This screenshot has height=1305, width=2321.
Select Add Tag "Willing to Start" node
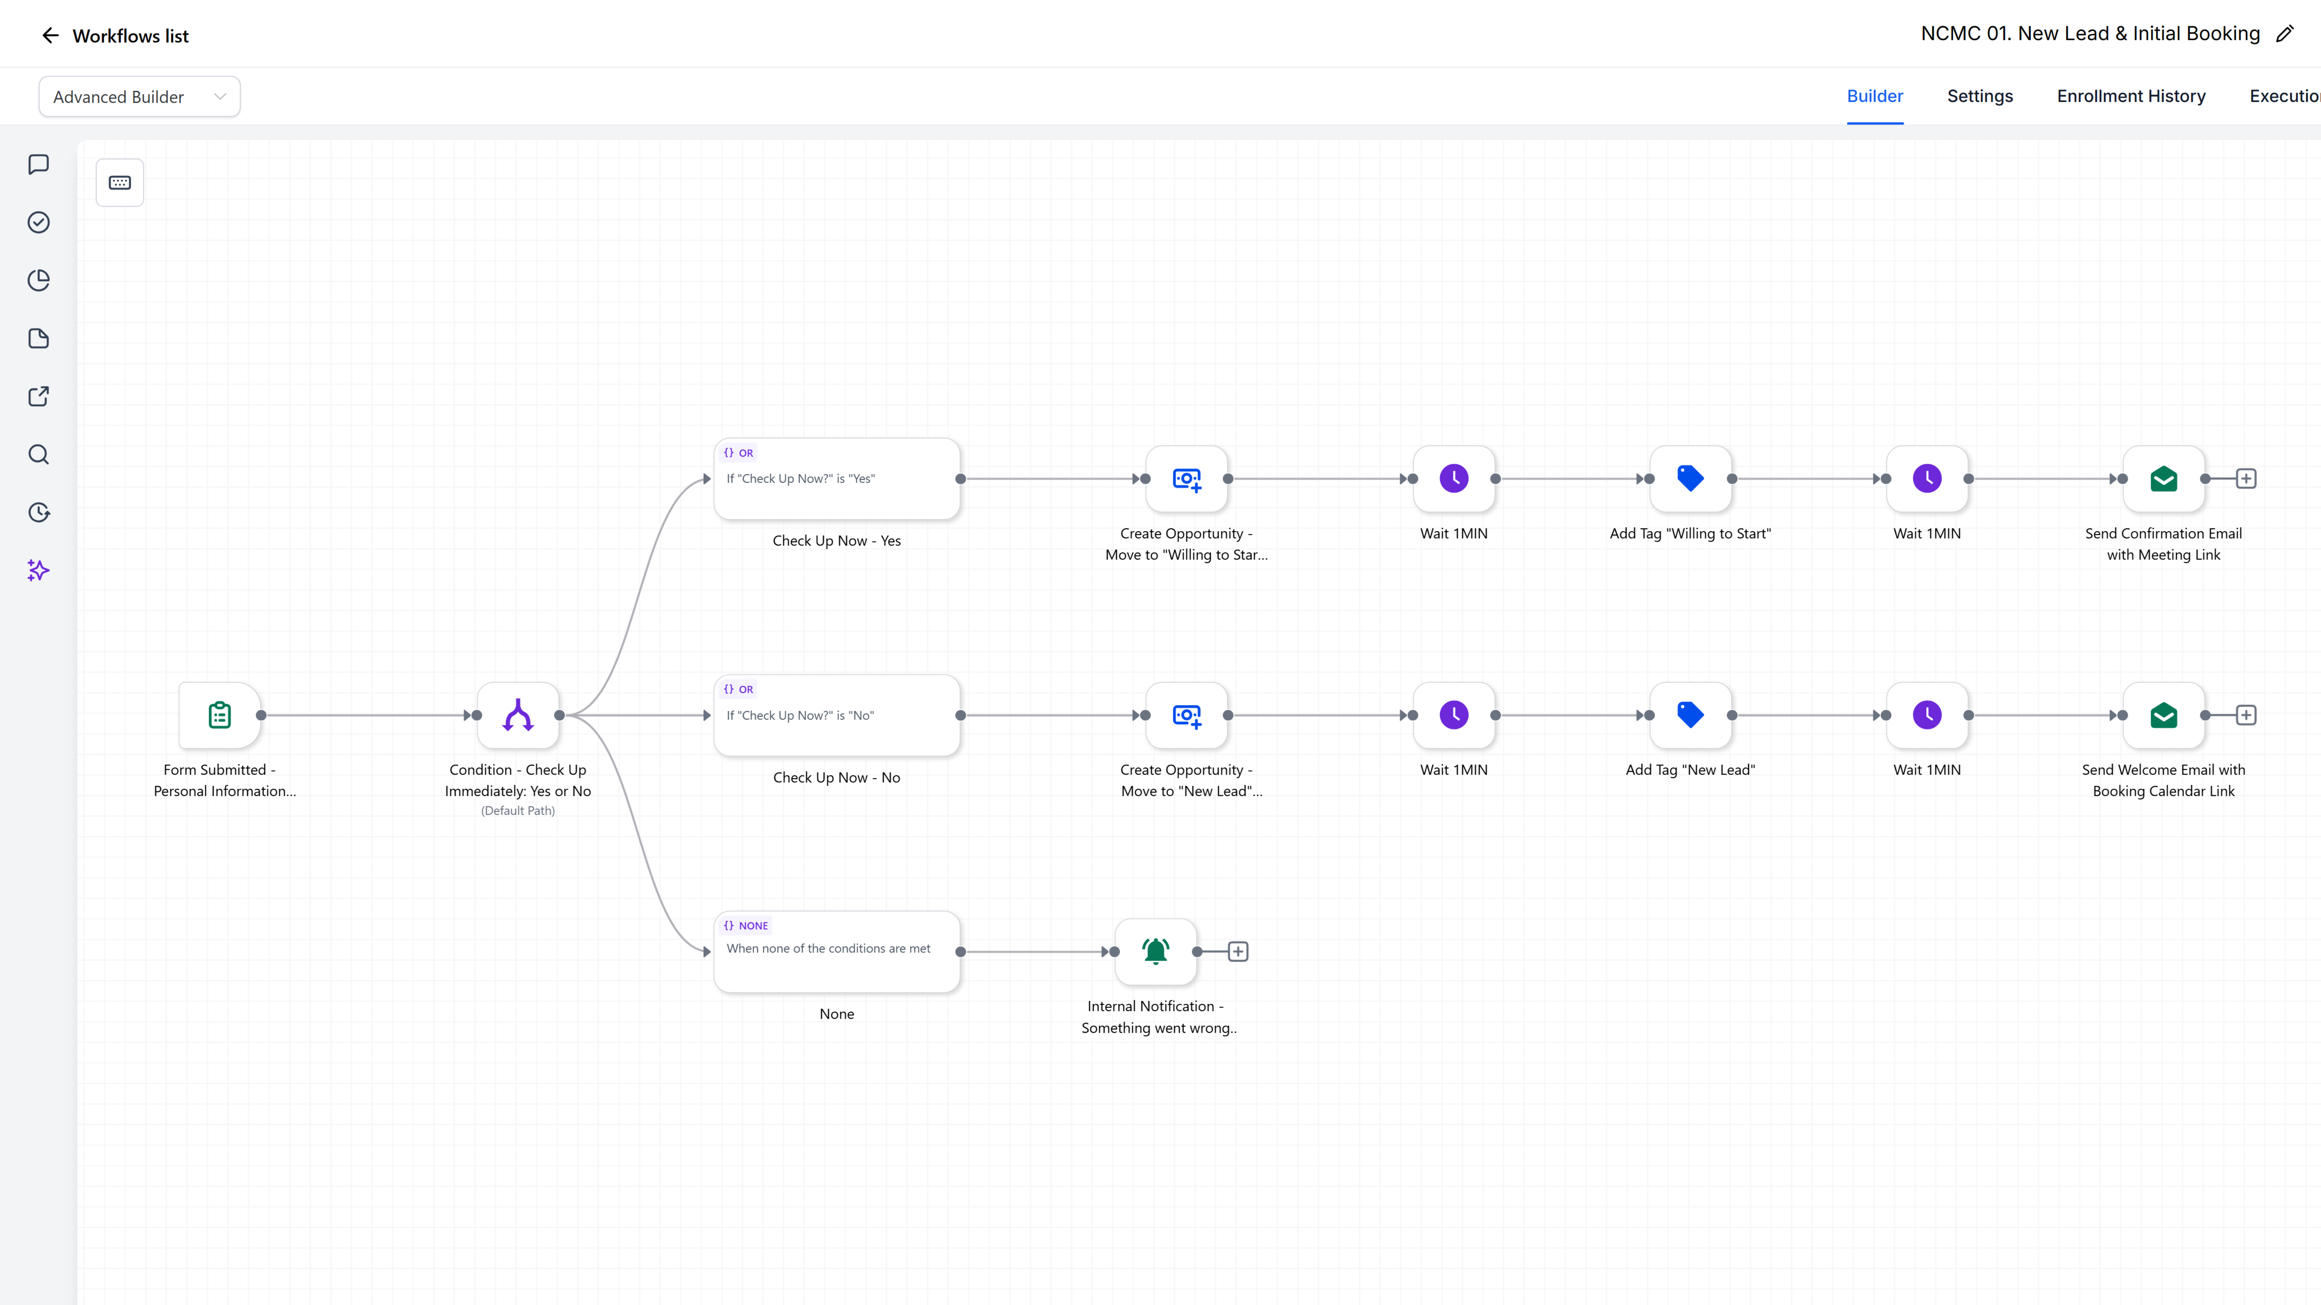point(1690,479)
